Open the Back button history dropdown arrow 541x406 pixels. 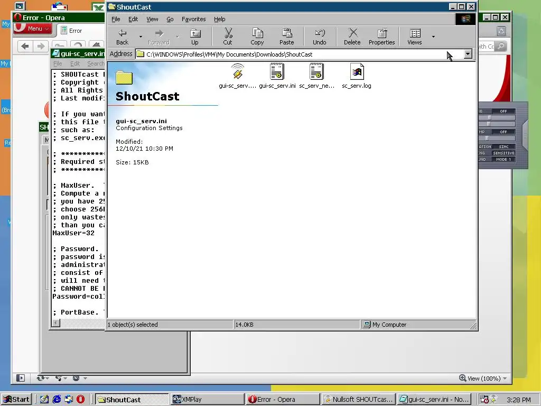(x=141, y=36)
